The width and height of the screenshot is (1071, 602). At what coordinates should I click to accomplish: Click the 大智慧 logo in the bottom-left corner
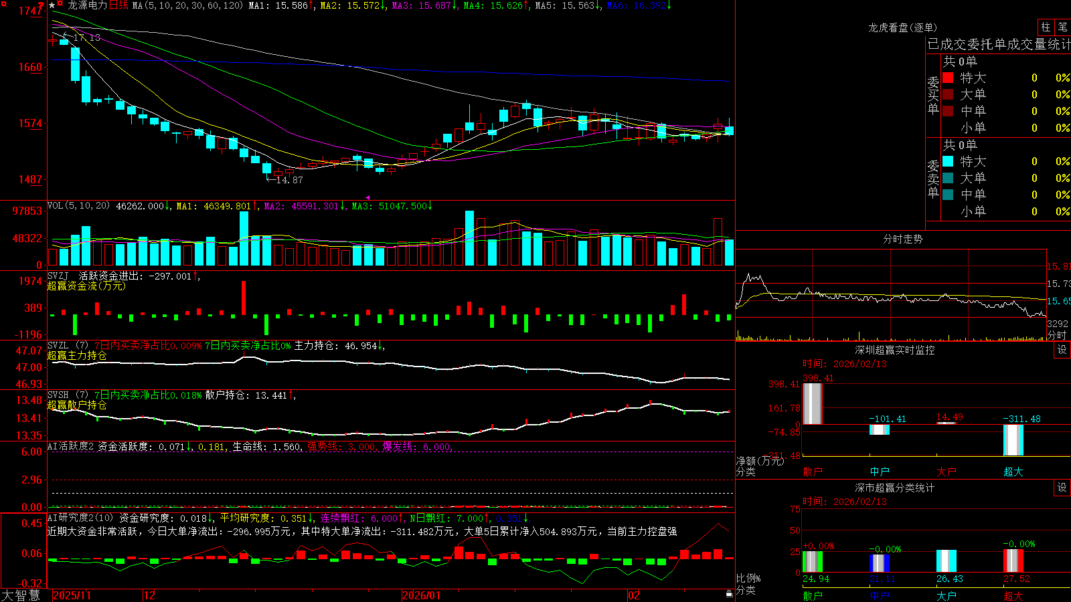[21, 595]
